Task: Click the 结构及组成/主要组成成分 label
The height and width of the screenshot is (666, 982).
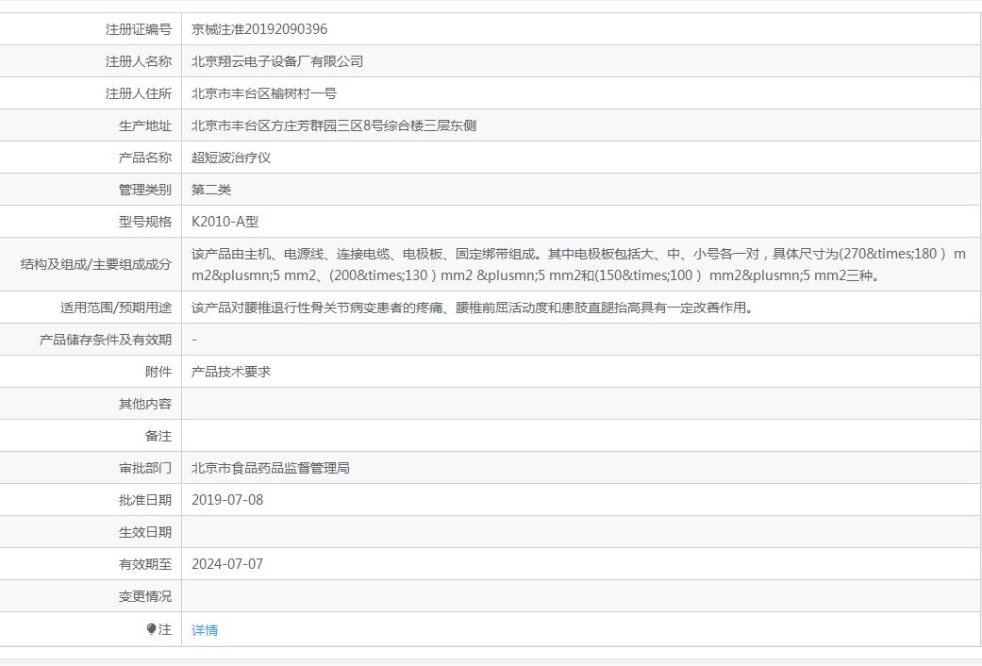Action: point(96,264)
